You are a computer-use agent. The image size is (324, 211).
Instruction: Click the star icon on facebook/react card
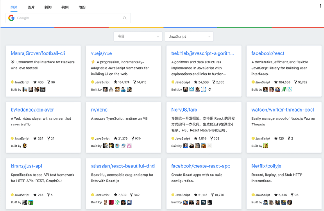tap(276, 82)
